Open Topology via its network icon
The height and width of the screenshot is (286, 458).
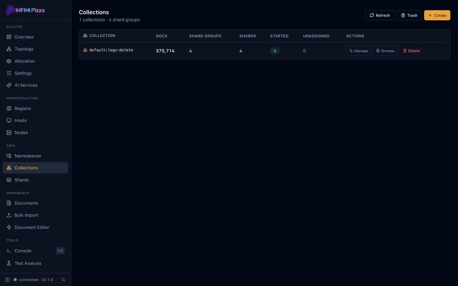(9, 49)
